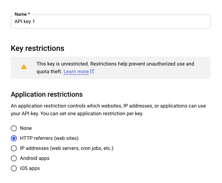
Task: Click the "Key restrictions" heading
Action: pyautogui.click(x=38, y=48)
